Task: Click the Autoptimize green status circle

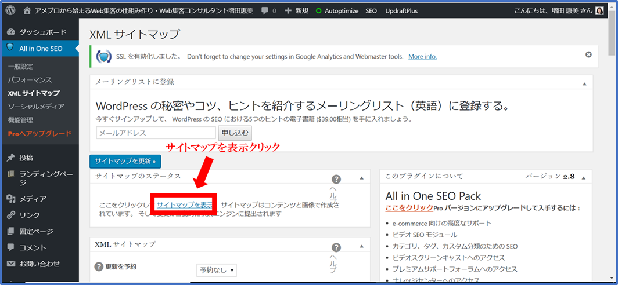Action: [x=318, y=11]
